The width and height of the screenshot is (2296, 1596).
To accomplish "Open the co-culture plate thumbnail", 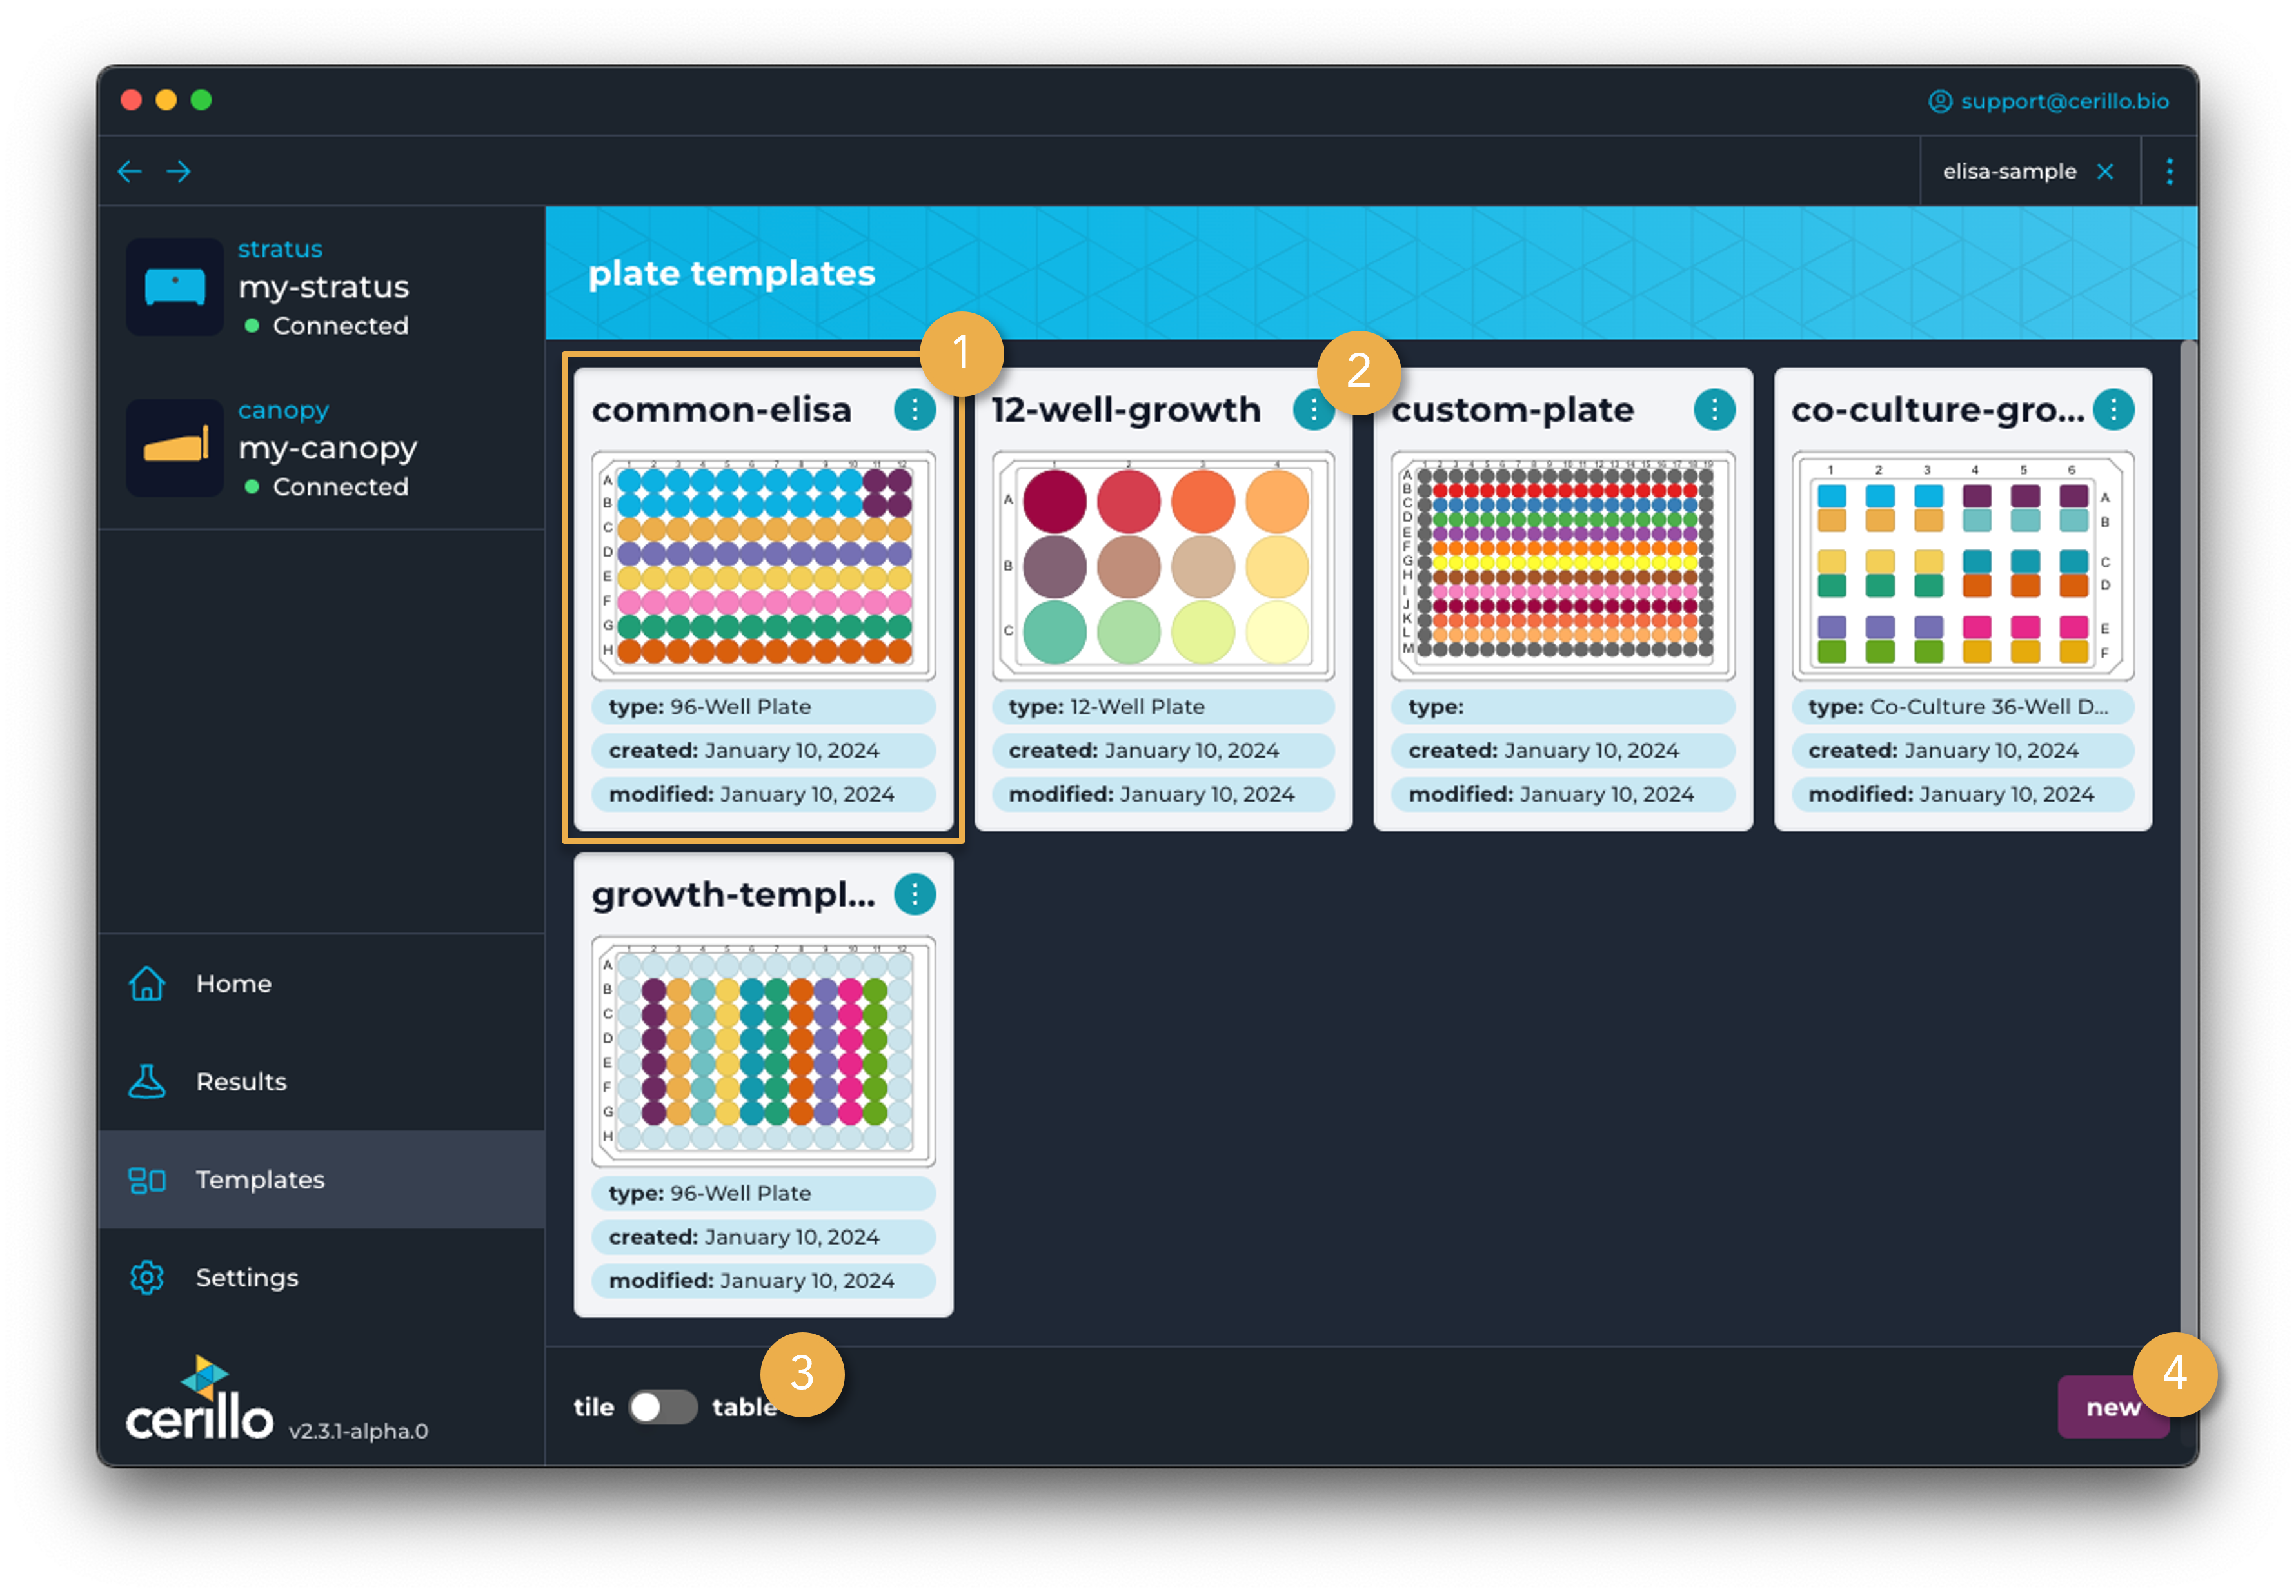I will (1962, 565).
